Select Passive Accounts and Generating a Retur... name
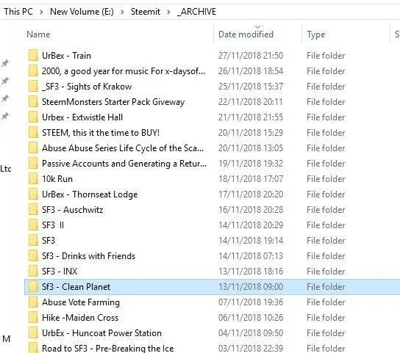This screenshot has height=353, width=400. click(124, 164)
